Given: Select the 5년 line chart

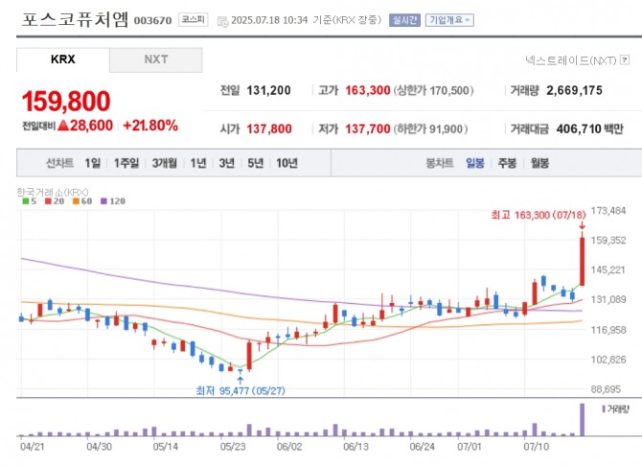Looking at the screenshot, I should point(255,163).
